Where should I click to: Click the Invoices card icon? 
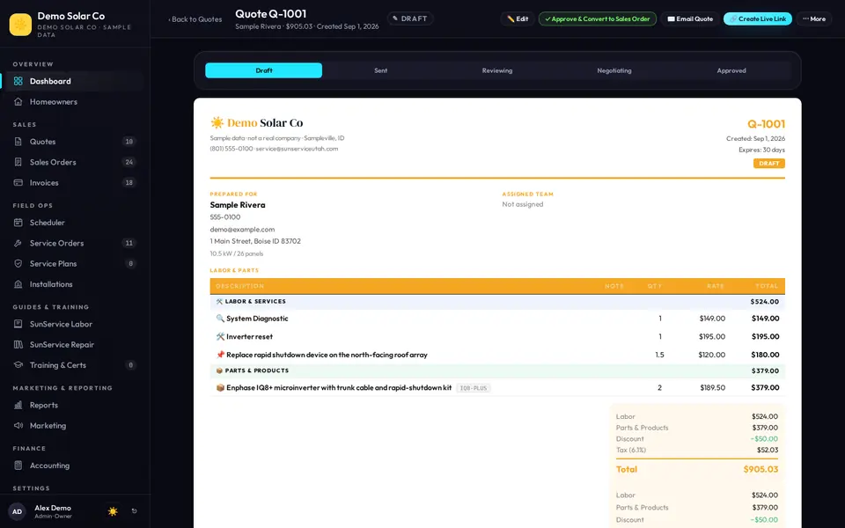(x=18, y=183)
